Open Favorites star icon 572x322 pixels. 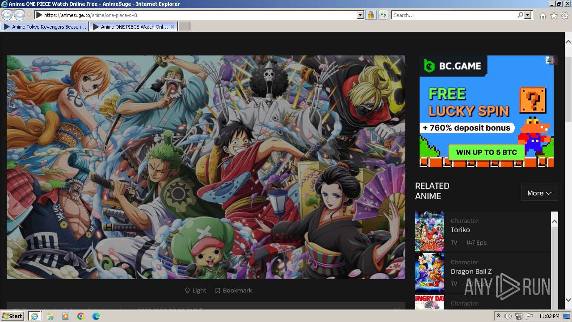554,16
